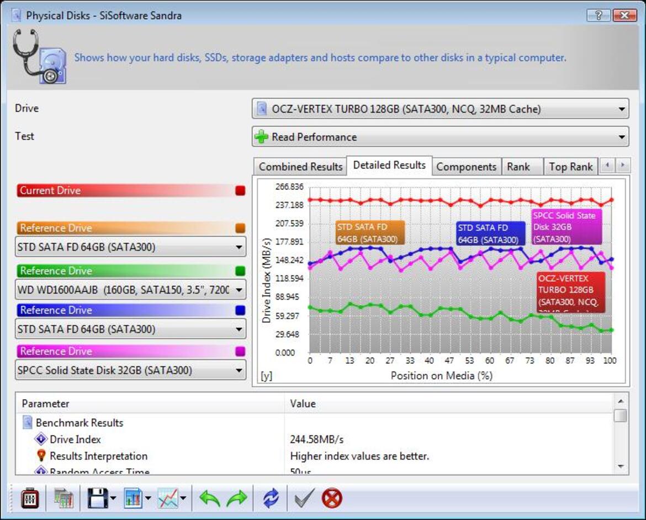Open the Test type dropdown
This screenshot has height=520, width=646.
(x=440, y=137)
